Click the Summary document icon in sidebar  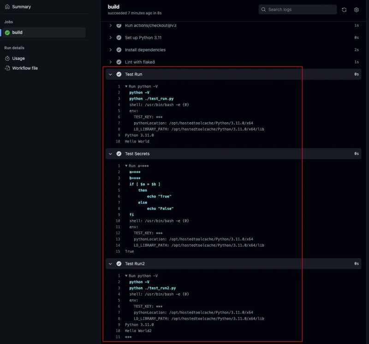click(x=8, y=6)
